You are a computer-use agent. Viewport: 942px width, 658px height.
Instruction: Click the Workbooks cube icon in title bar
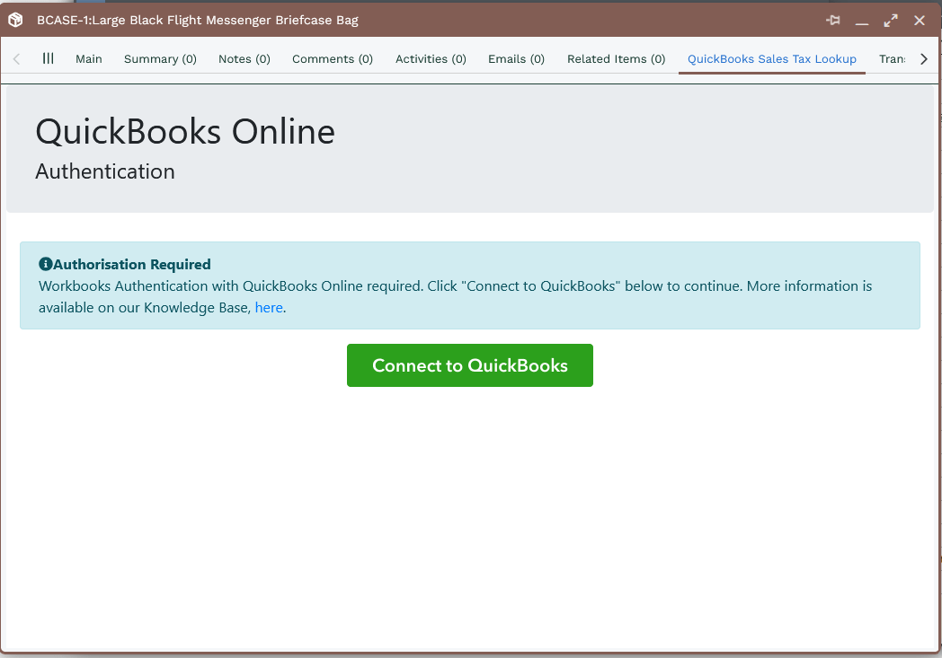click(x=15, y=20)
